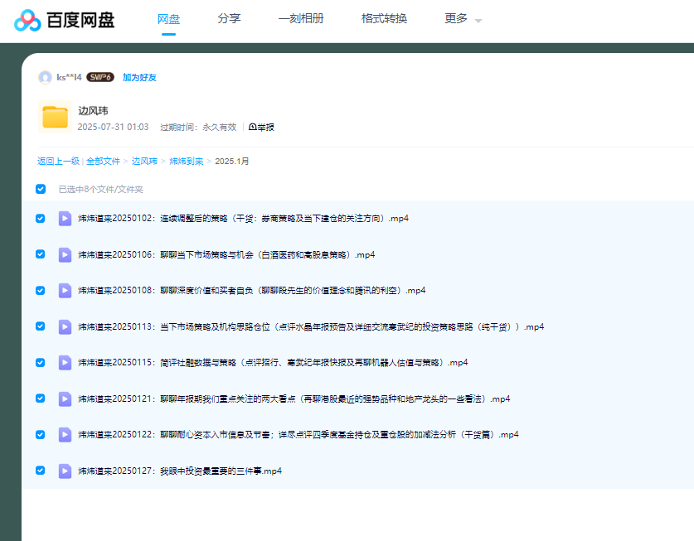Viewport: 694px width, 541px height.
Task: Toggle the select-all checkbox in header
Action: tap(41, 189)
